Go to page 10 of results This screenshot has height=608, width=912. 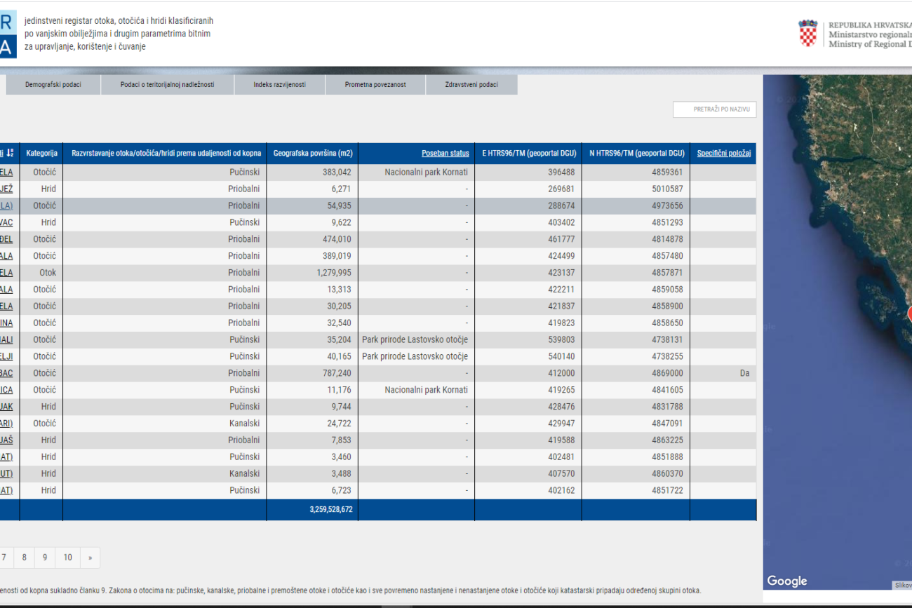click(x=67, y=558)
